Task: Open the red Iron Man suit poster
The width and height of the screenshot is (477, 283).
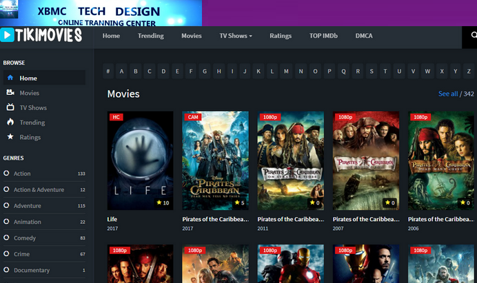Action: pos(290,264)
